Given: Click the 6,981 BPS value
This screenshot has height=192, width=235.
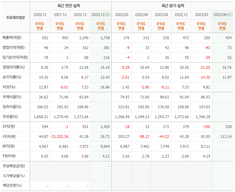Looking at the screenshot, I should point(64,146).
